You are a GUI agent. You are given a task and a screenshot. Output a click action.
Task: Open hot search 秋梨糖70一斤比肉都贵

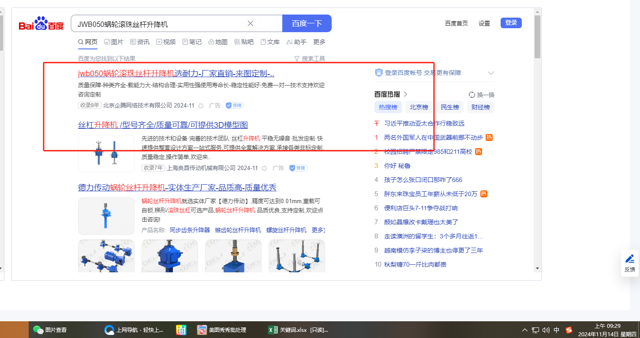pyautogui.click(x=415, y=264)
